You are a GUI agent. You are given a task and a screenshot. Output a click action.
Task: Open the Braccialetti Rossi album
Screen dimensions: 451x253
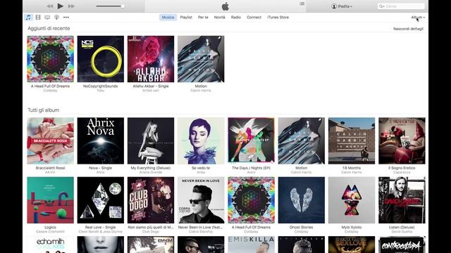pyautogui.click(x=50, y=141)
